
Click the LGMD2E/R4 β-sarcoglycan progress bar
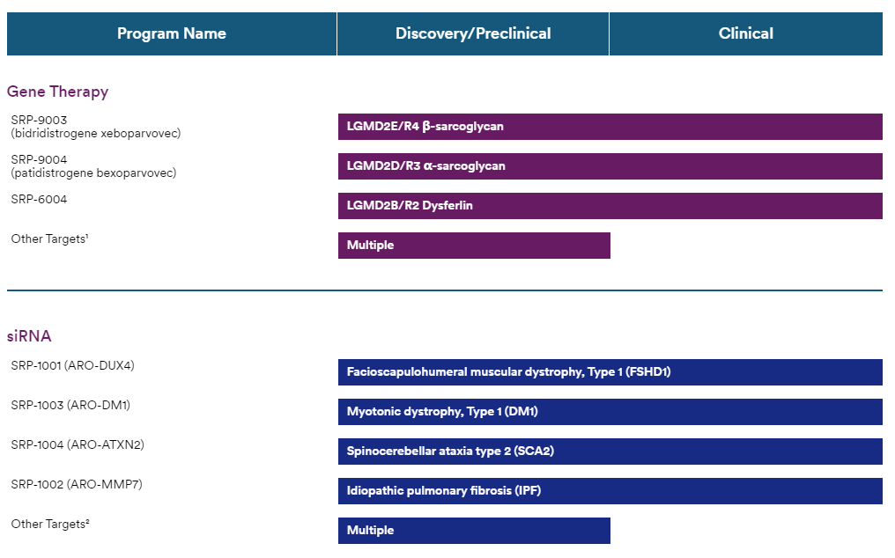[x=610, y=127]
